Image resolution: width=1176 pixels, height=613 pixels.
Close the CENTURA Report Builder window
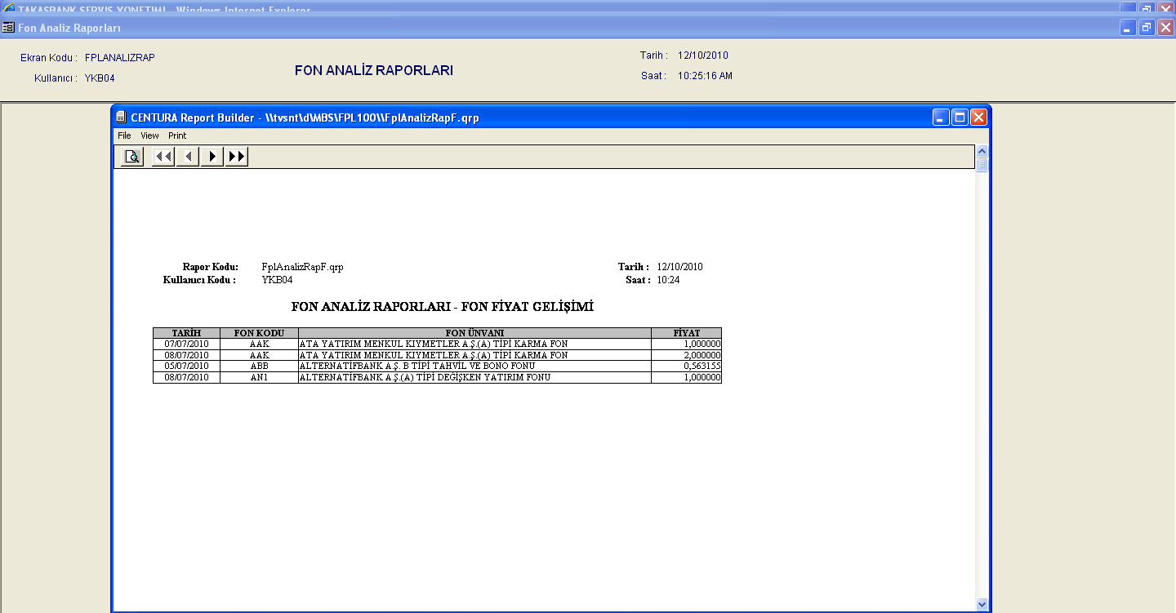978,118
